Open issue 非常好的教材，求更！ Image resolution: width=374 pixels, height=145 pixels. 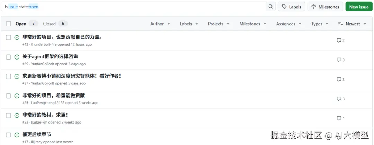click(45, 115)
